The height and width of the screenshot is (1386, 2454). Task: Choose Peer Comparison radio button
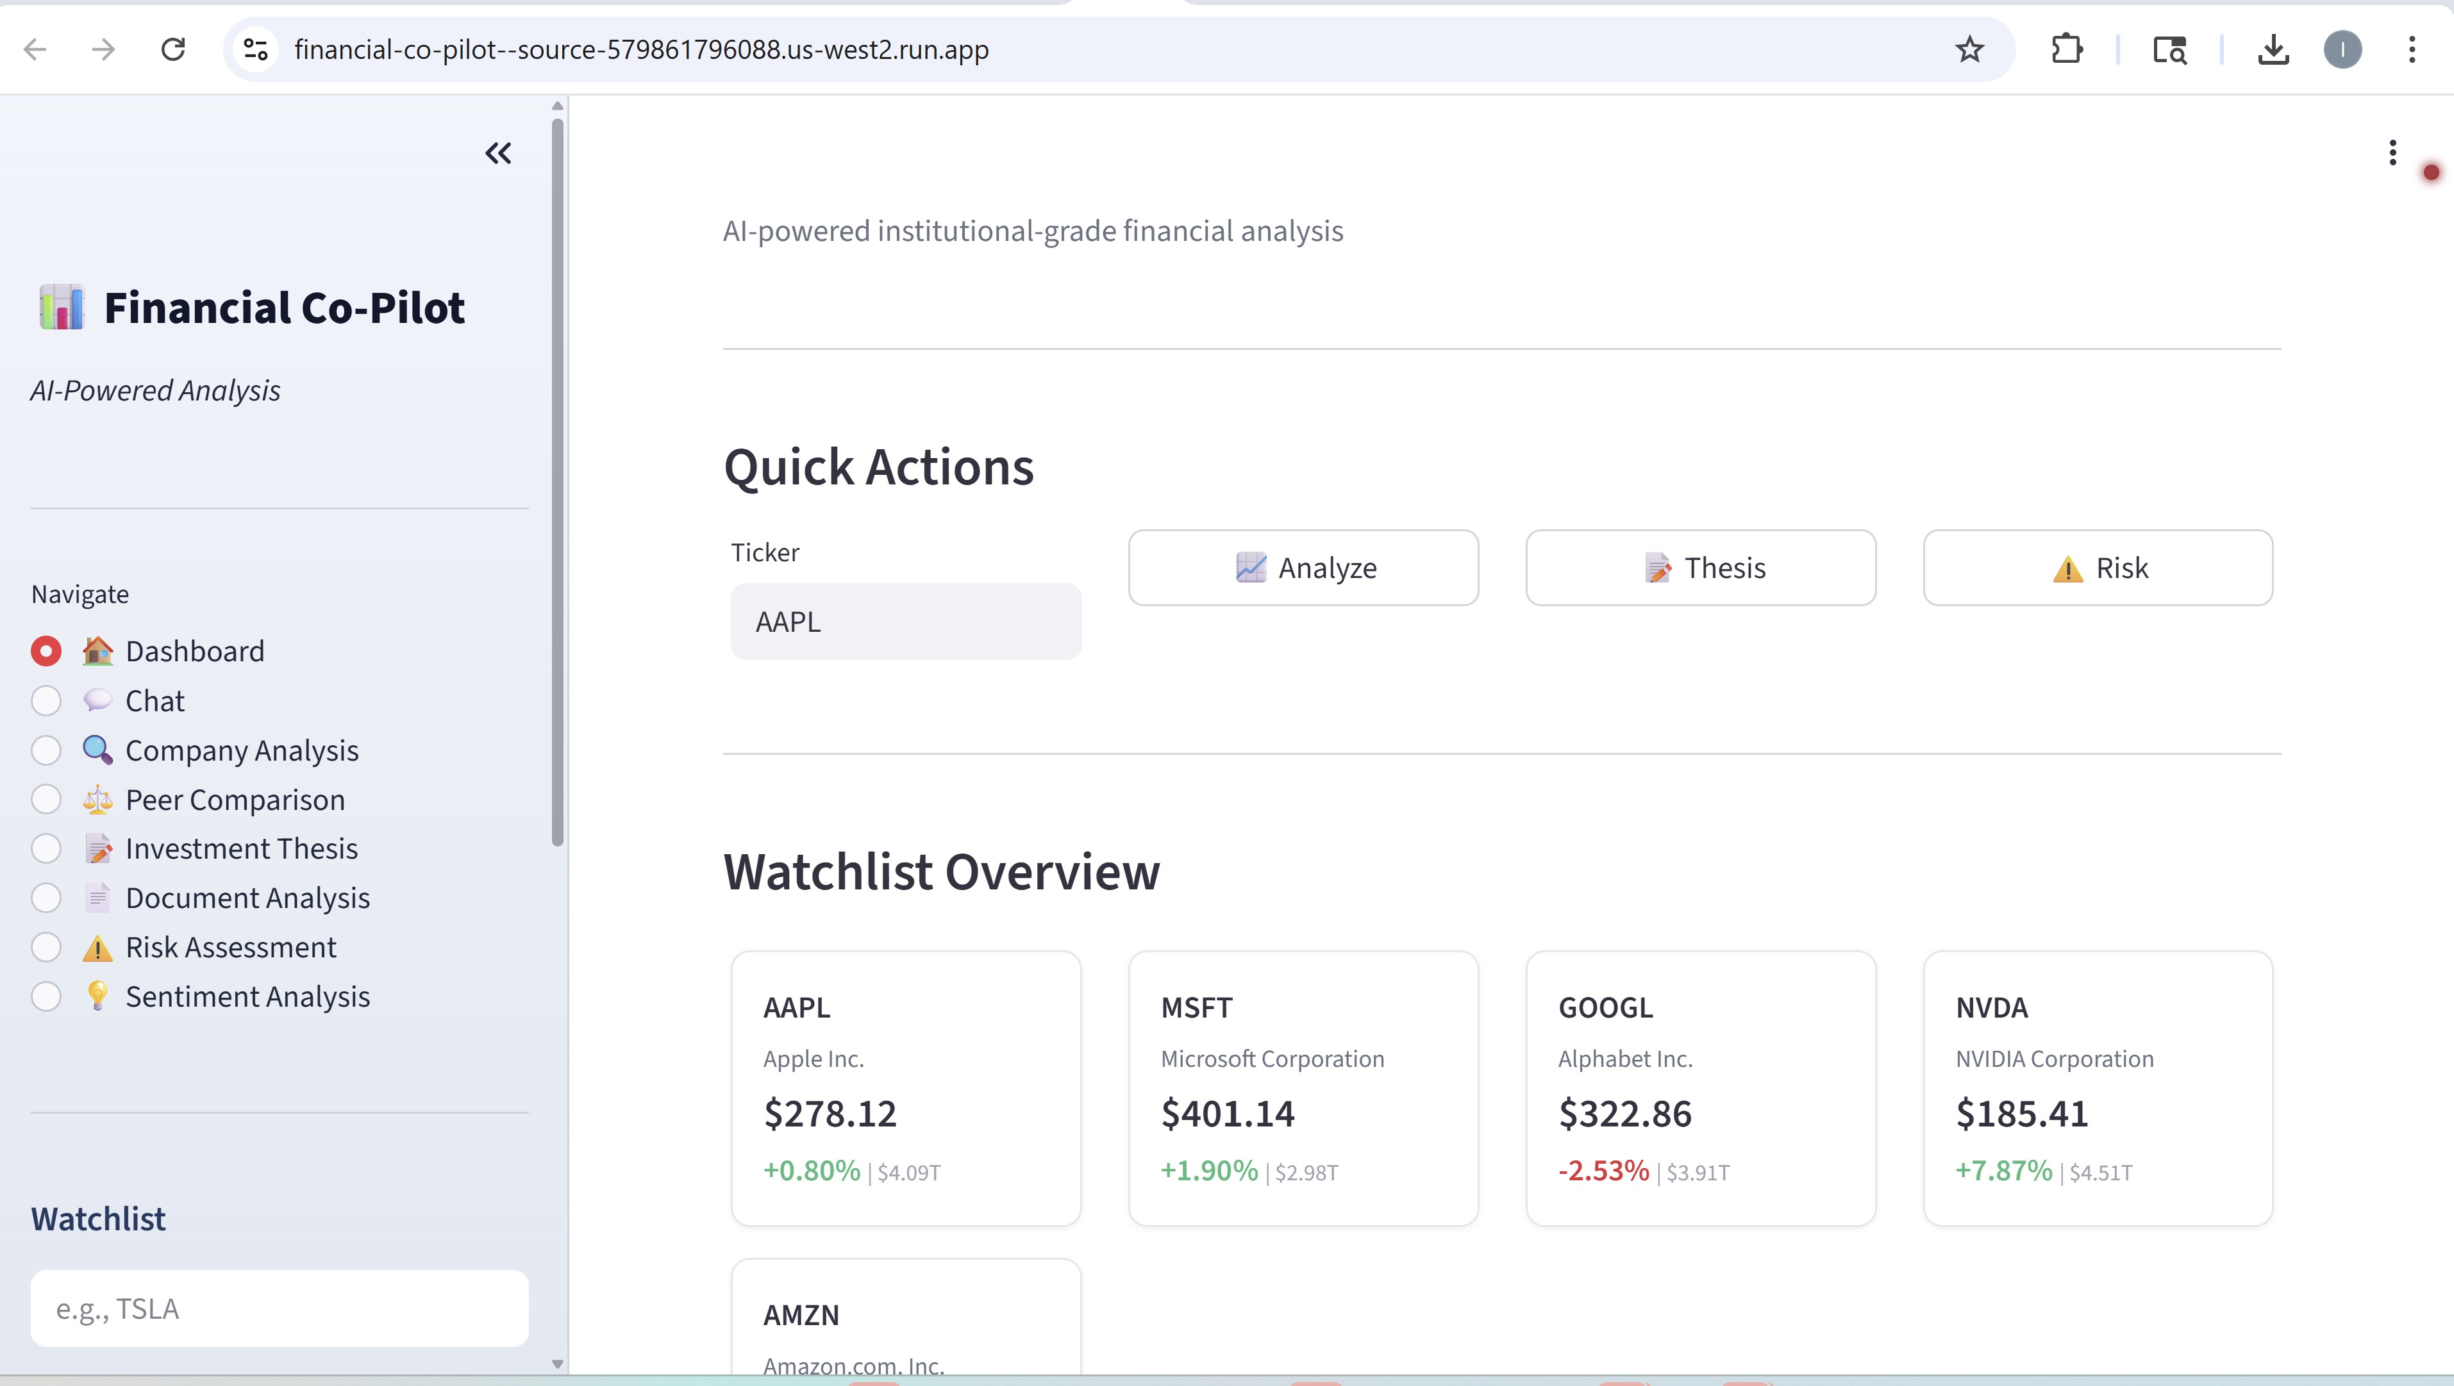46,800
